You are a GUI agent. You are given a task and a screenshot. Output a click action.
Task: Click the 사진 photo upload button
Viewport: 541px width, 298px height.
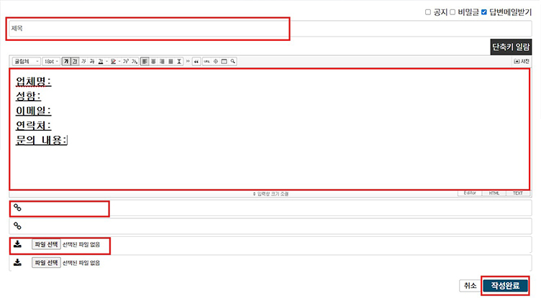point(521,62)
